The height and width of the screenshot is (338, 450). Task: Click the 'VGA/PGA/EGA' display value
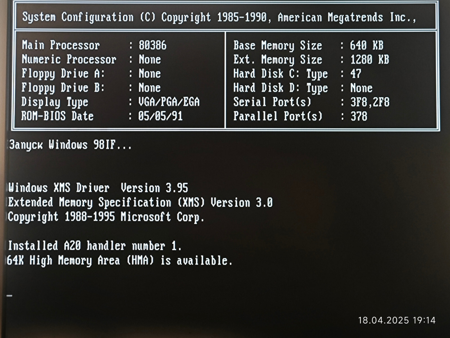click(169, 102)
